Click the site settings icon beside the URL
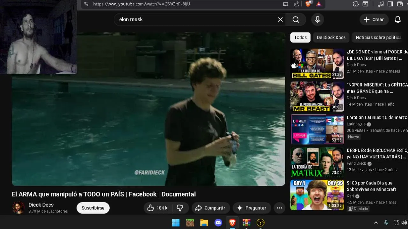The width and height of the screenshot is (408, 229). [x=86, y=4]
